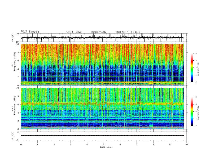
Task: Click time axis tick label "6"
Action: [120, 145]
